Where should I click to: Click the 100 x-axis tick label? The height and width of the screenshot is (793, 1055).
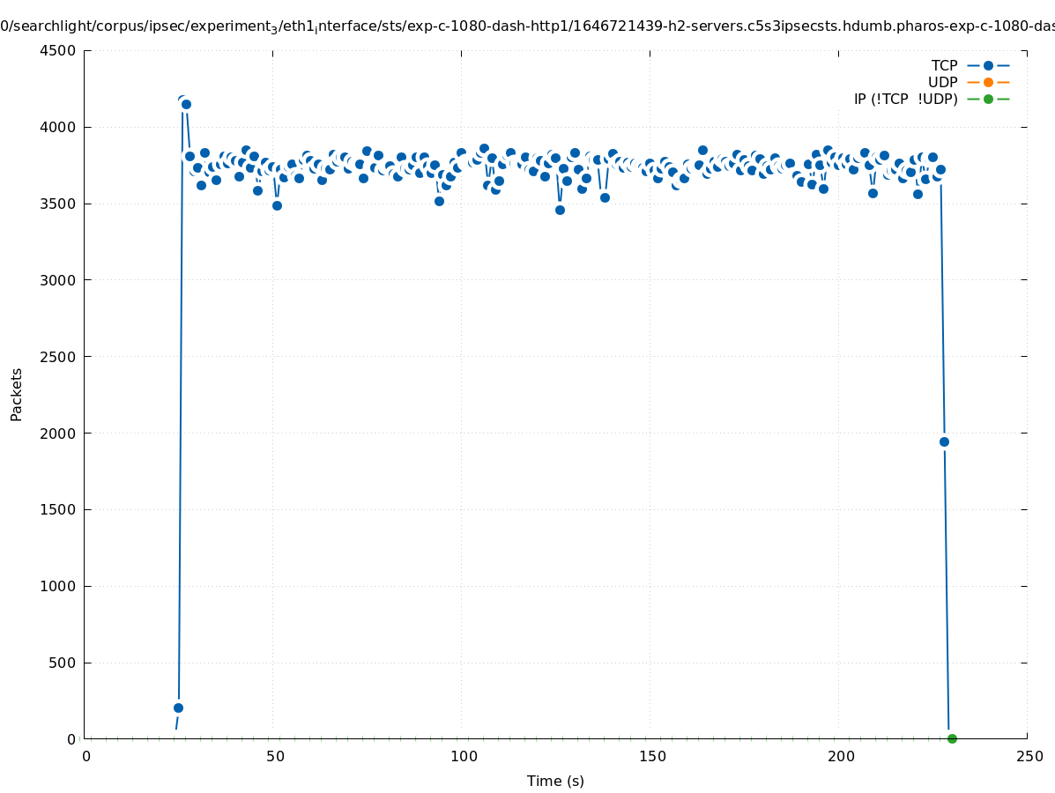tap(463, 756)
